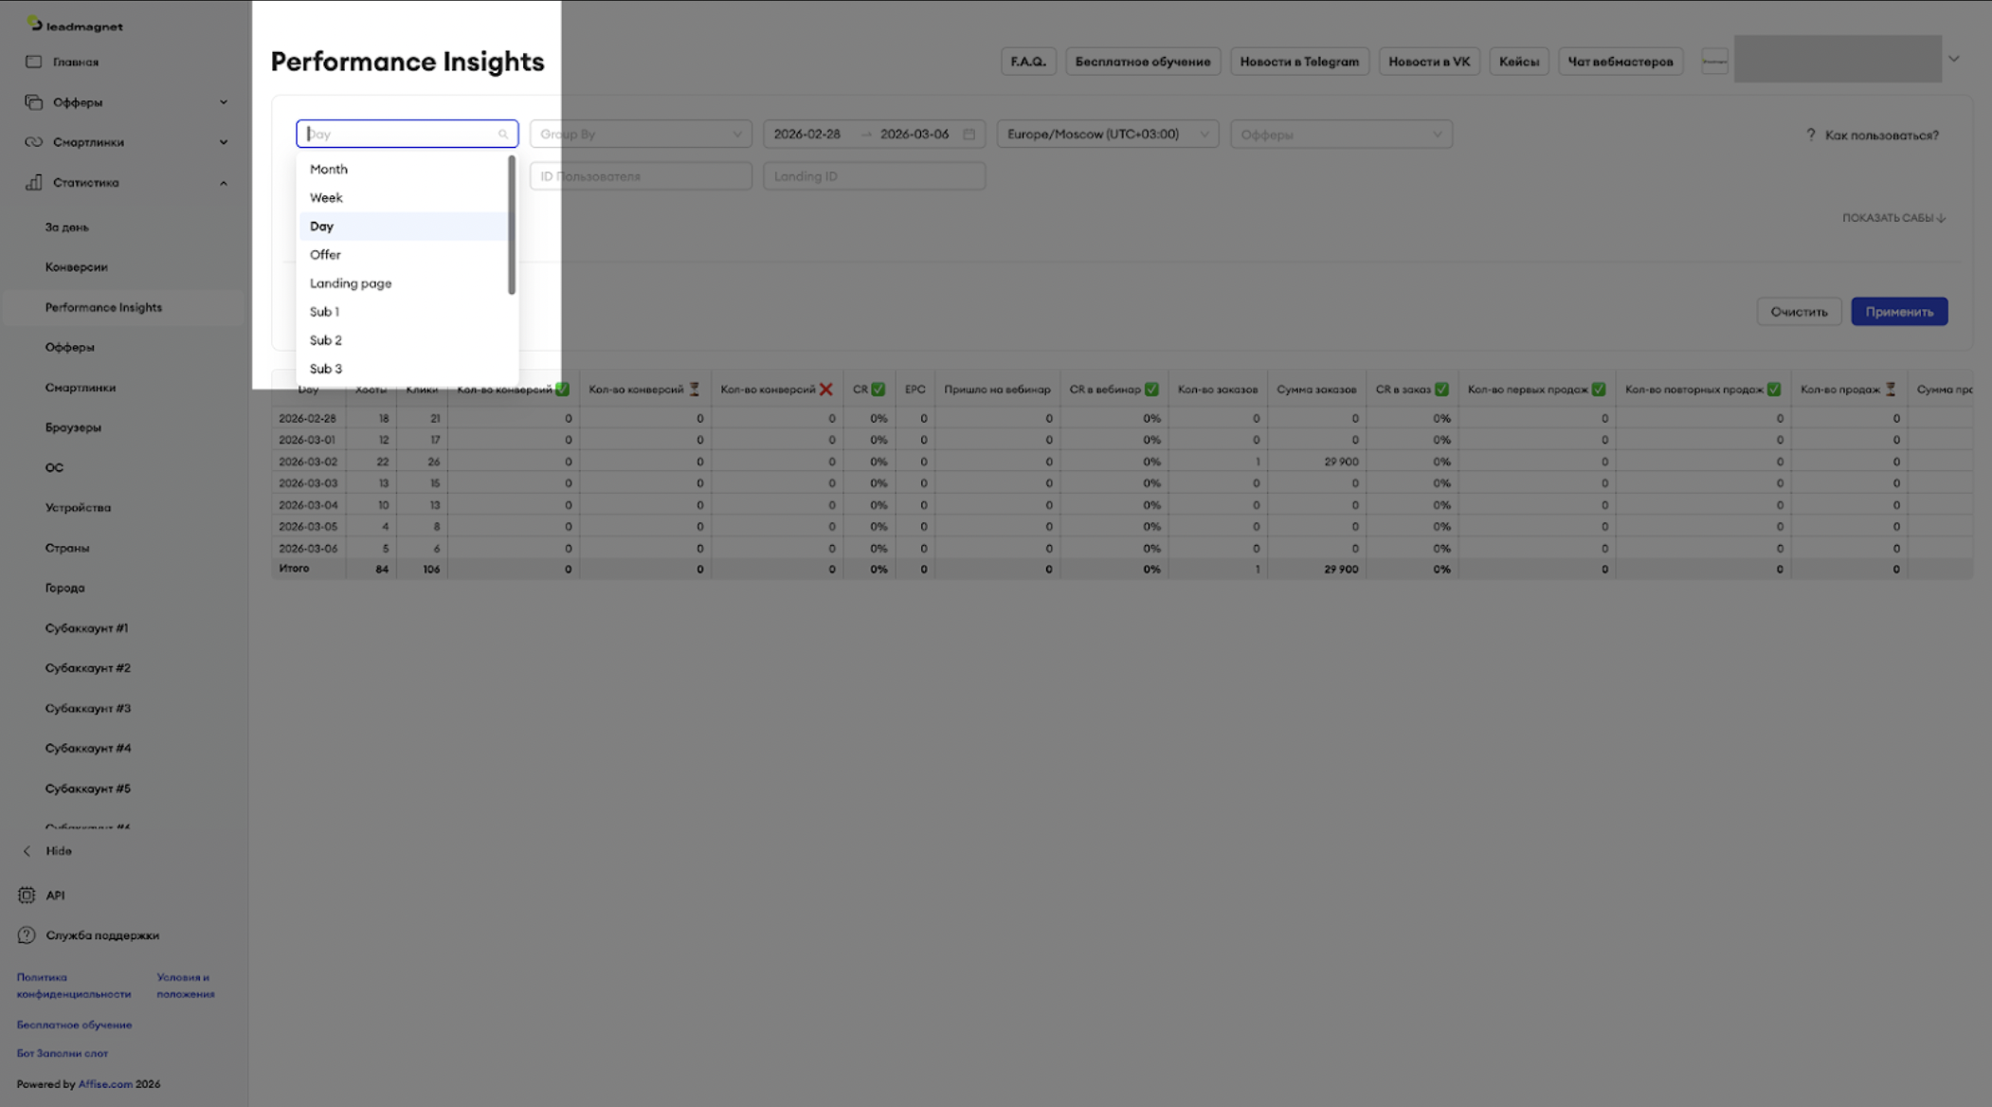
Task: Select Month option from dropdown list
Action: (329, 170)
